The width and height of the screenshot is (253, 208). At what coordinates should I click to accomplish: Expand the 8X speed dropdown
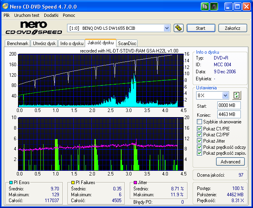pyautogui.click(x=225, y=96)
